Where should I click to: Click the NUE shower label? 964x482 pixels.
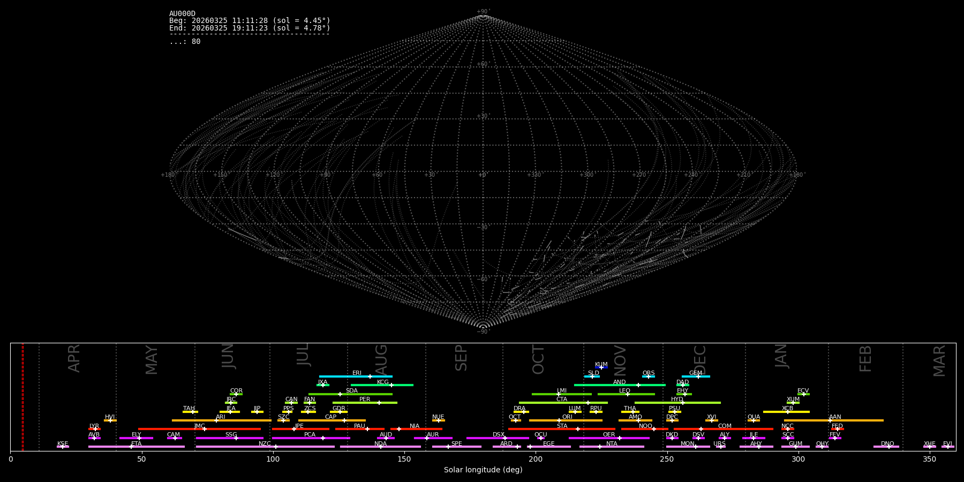click(438, 417)
